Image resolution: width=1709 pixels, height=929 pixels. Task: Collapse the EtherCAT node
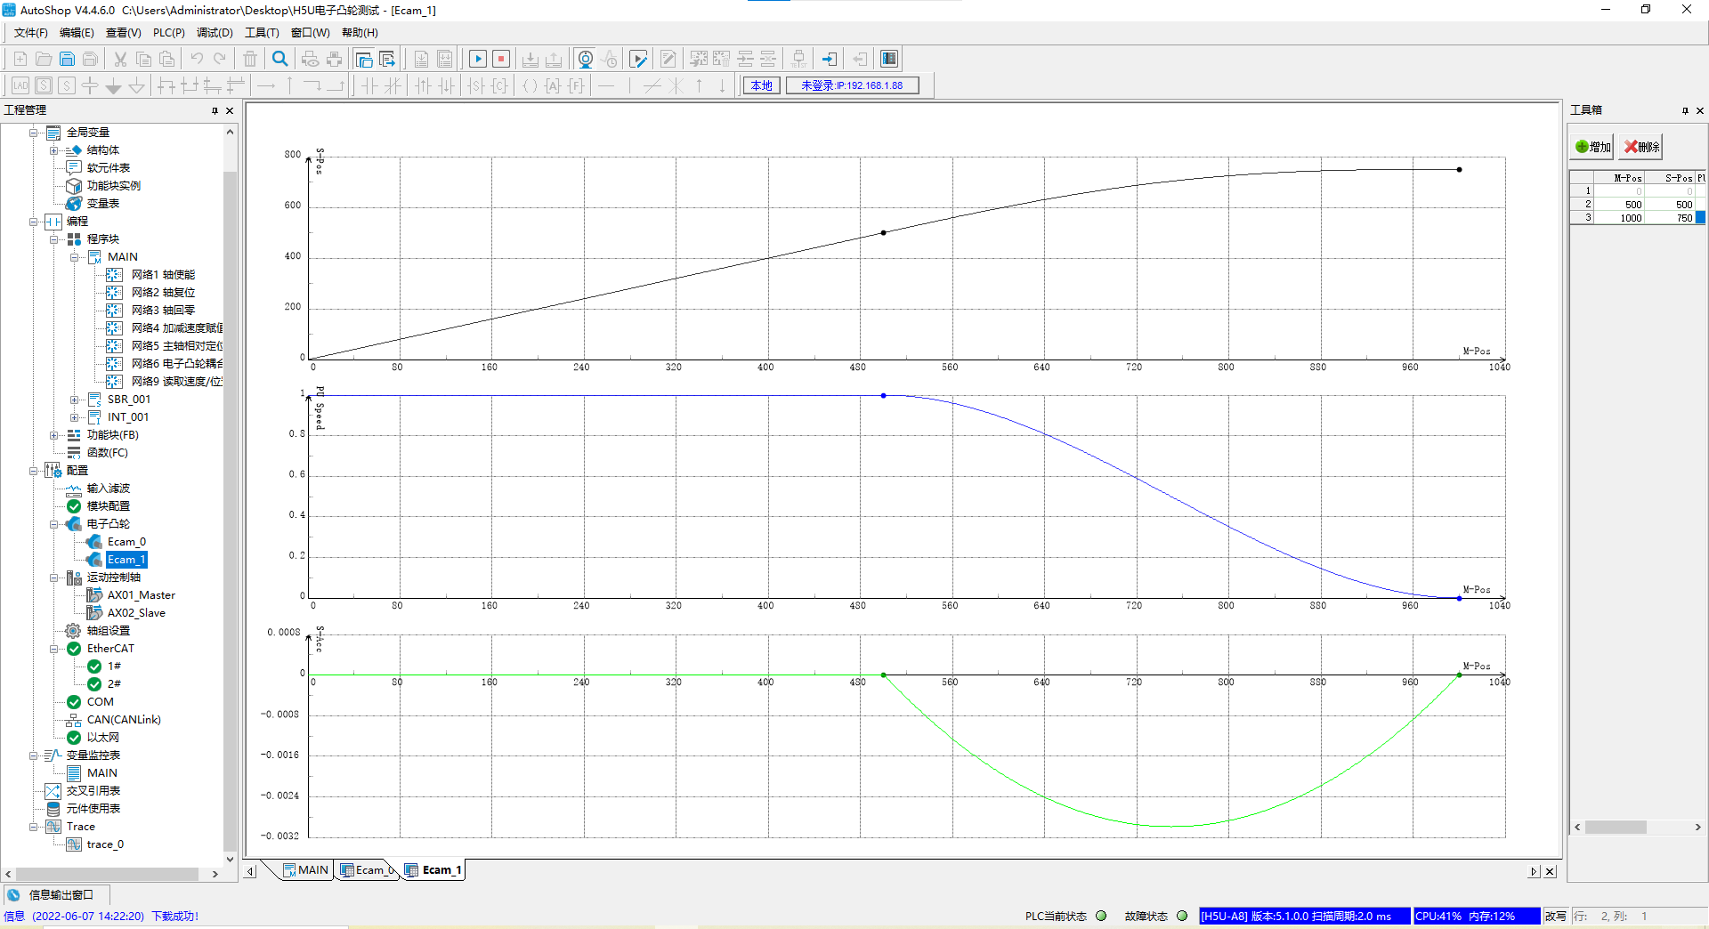click(x=54, y=649)
